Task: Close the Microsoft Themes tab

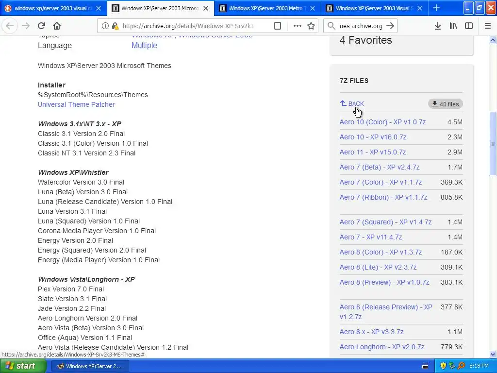Action: pos(206,8)
